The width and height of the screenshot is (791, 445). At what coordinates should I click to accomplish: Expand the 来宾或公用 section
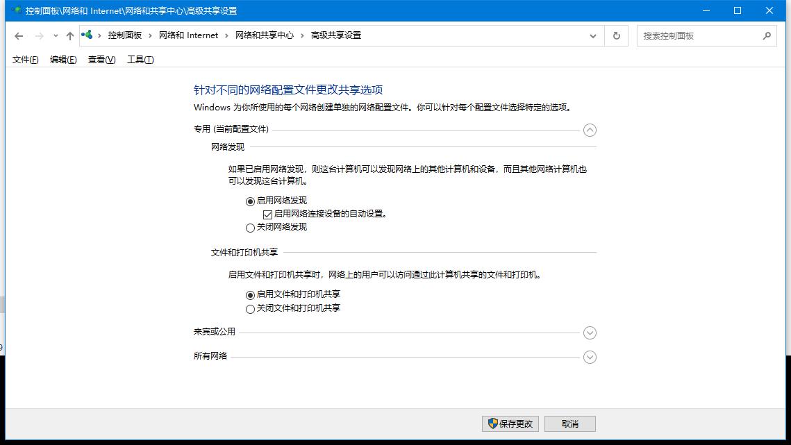590,333
